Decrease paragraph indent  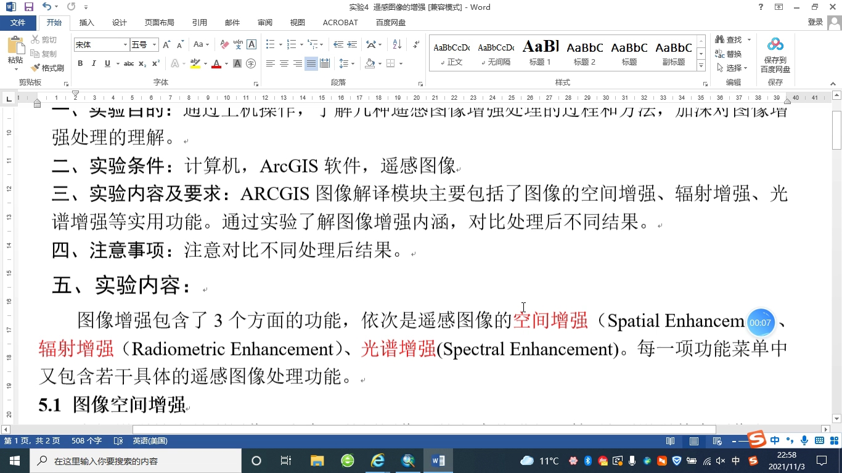(338, 45)
